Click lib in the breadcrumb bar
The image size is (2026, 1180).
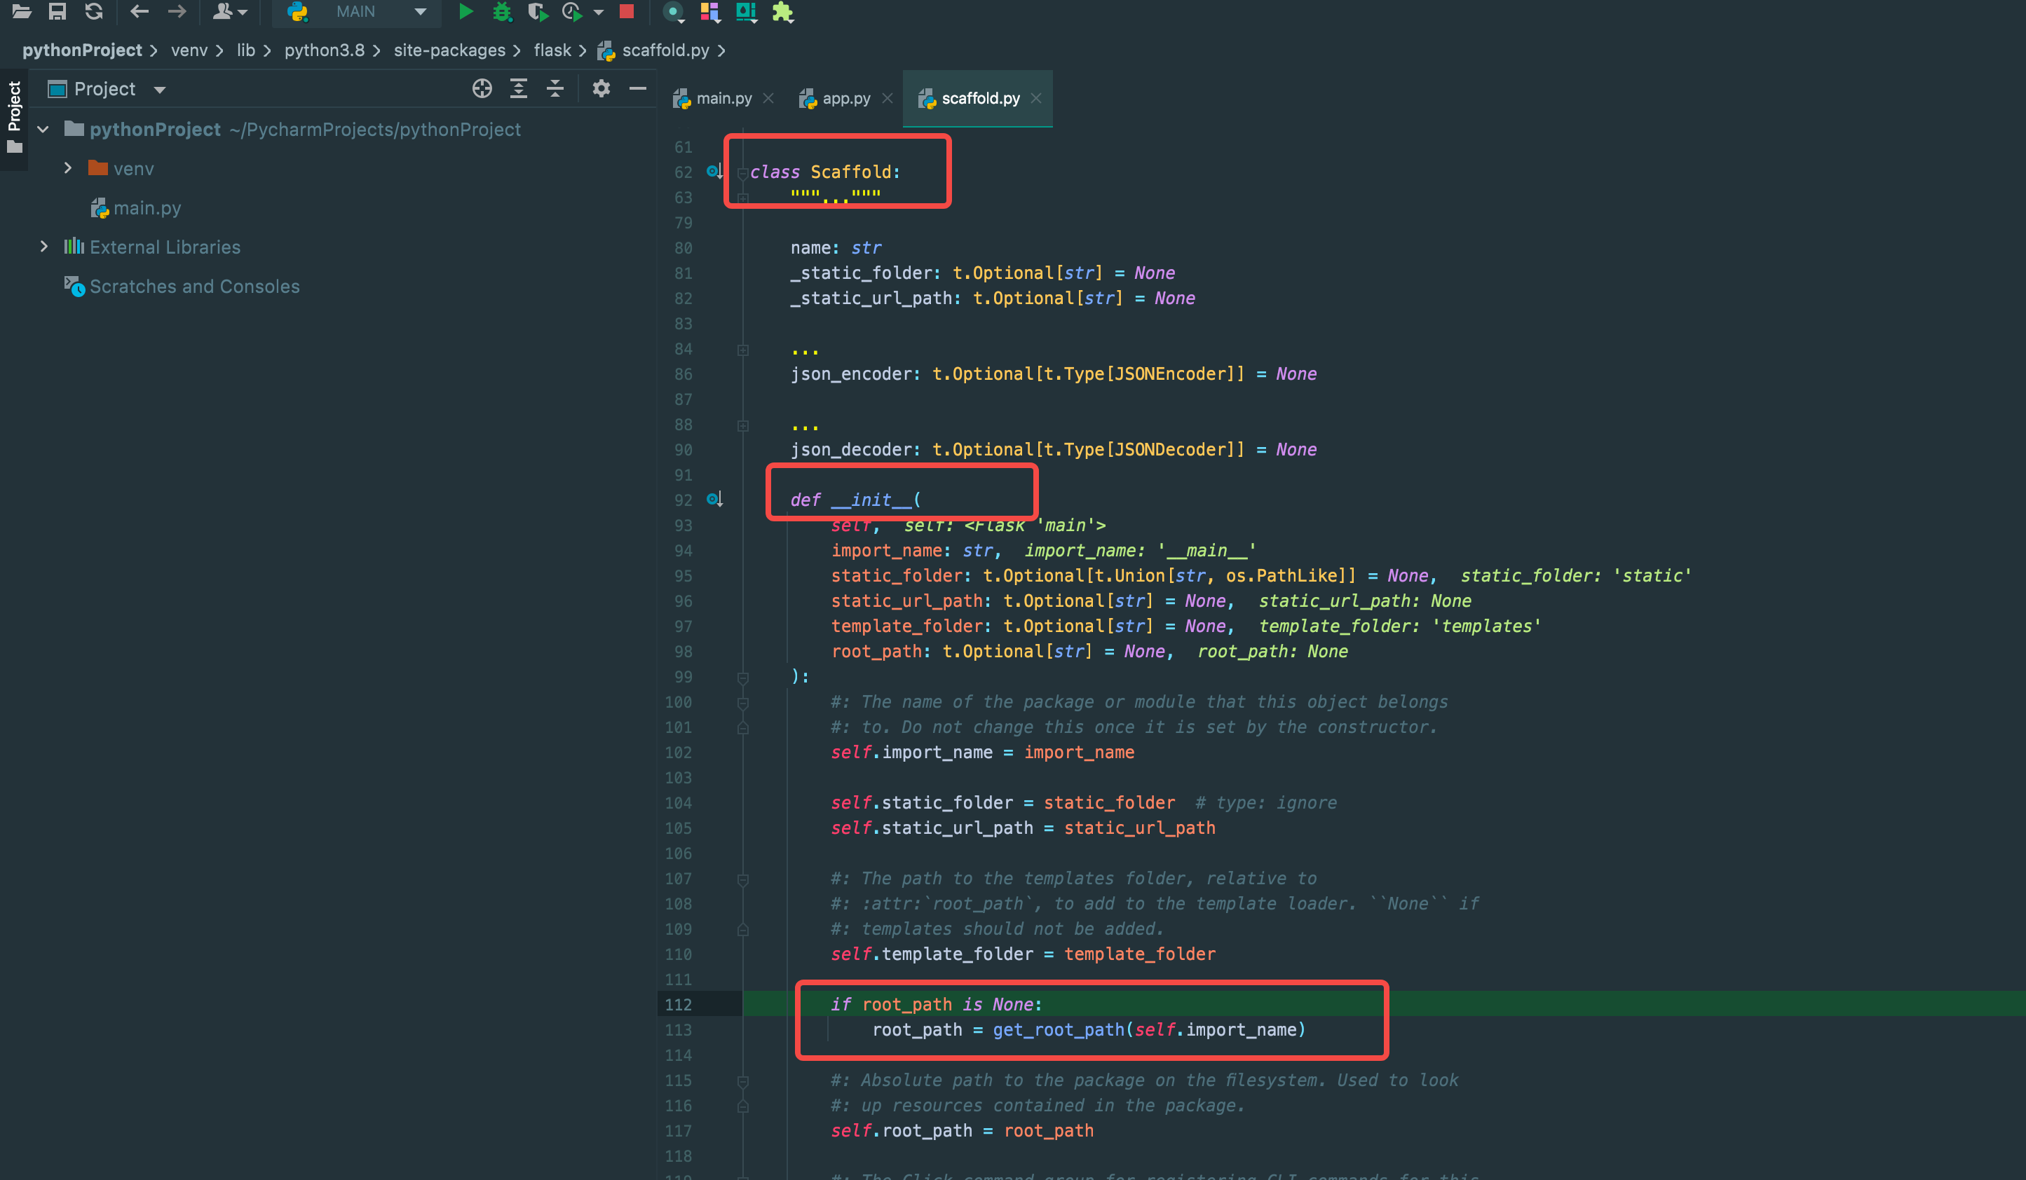tap(246, 50)
